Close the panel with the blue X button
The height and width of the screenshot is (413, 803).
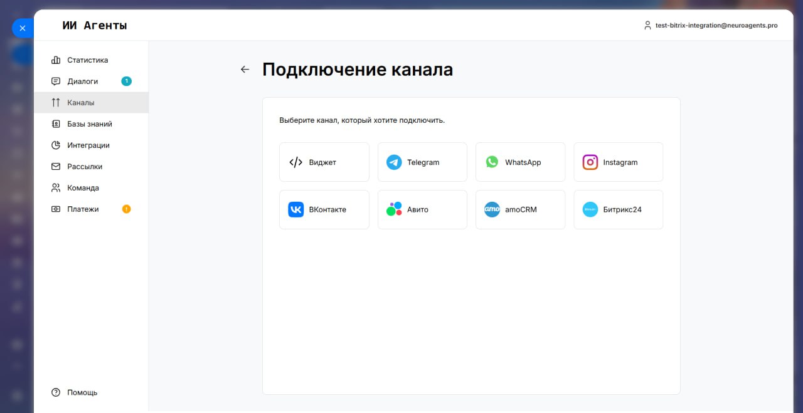[x=23, y=28]
